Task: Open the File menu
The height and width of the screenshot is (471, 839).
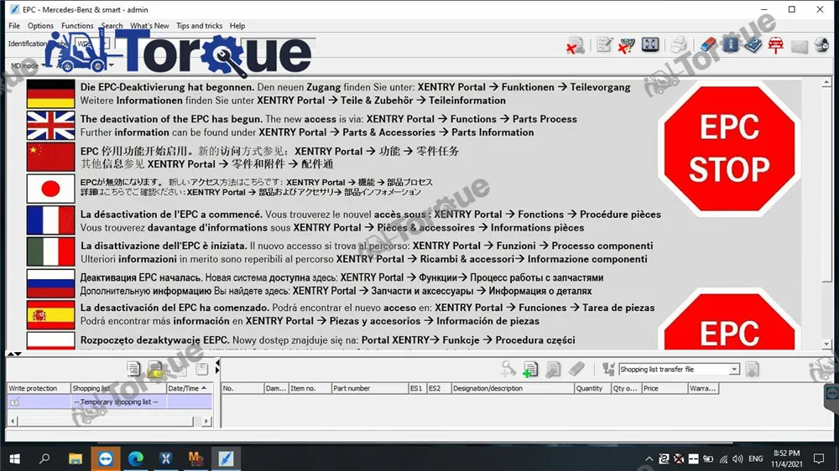Action: coord(14,26)
